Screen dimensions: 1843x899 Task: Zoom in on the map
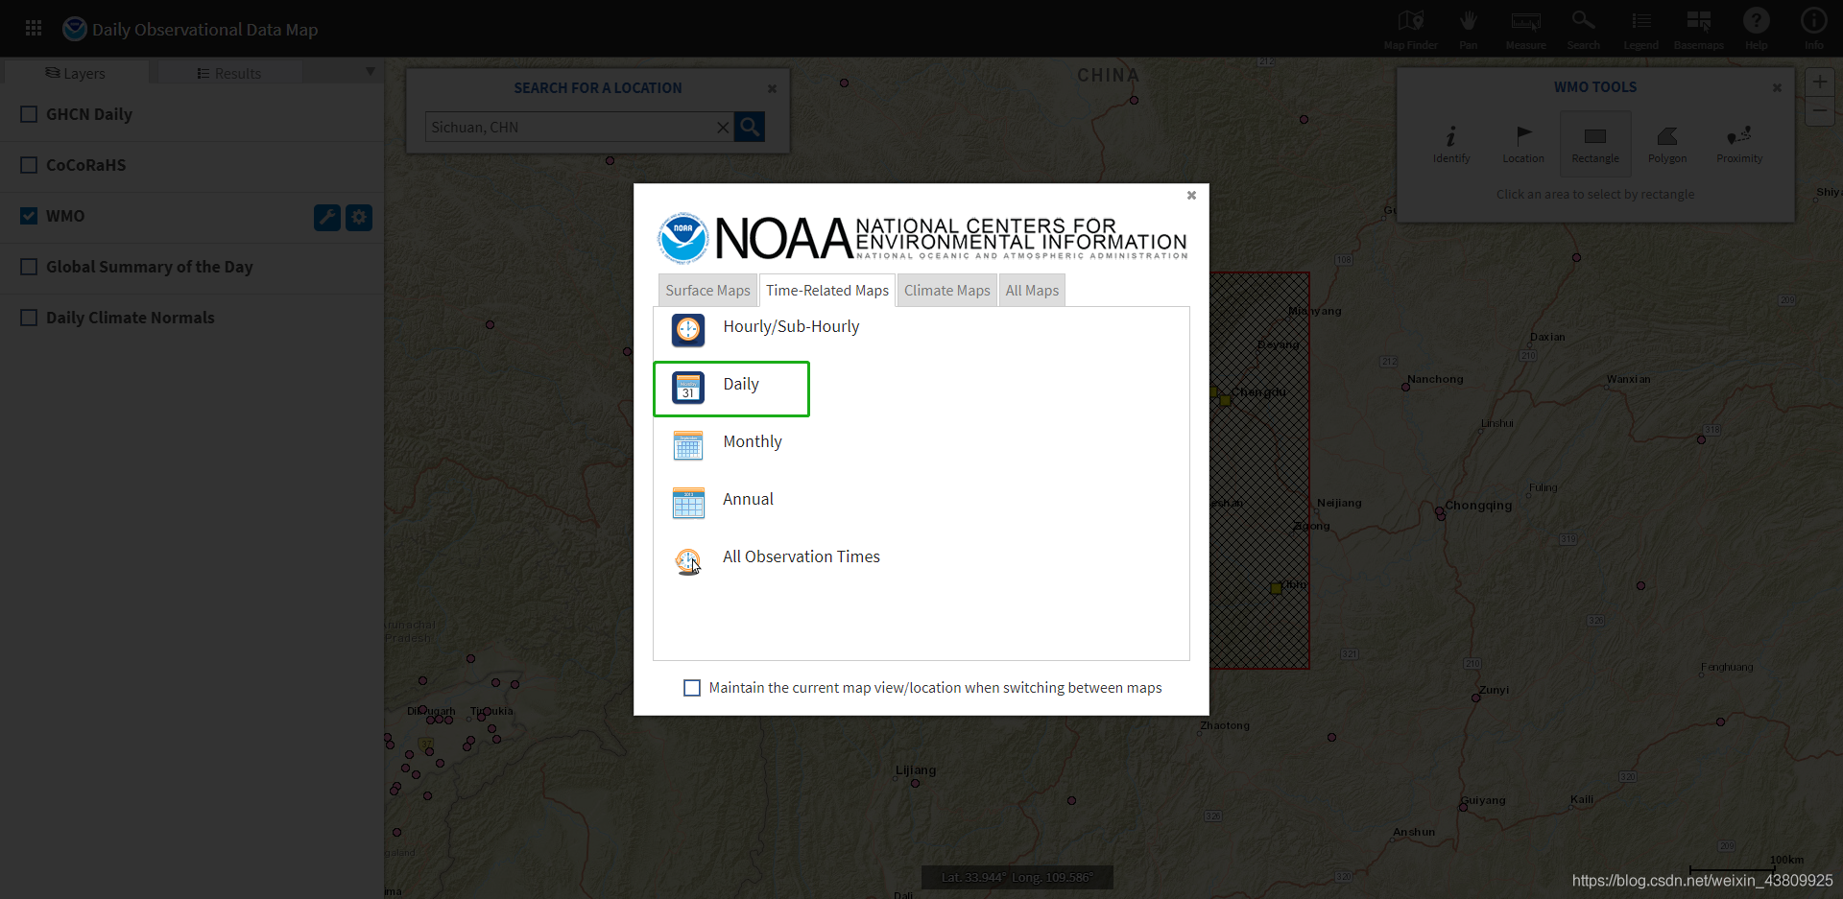pos(1820,82)
